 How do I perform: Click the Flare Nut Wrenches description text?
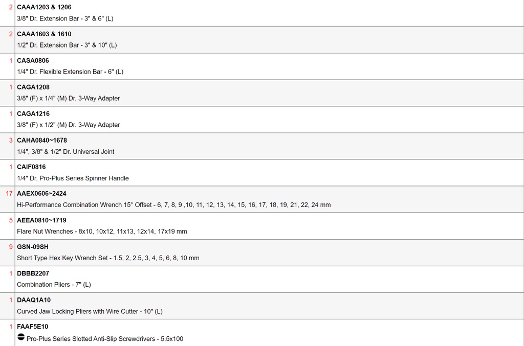pos(102,232)
